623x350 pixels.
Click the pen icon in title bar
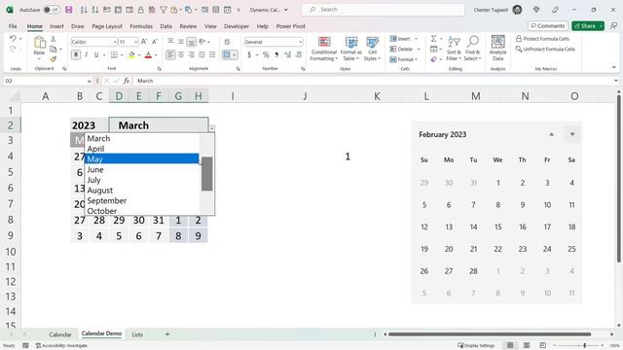click(x=555, y=10)
